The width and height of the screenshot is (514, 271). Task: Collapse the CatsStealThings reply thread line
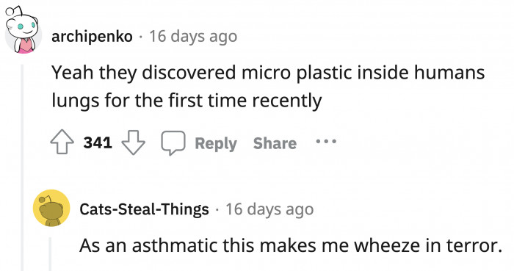[x=50, y=254]
